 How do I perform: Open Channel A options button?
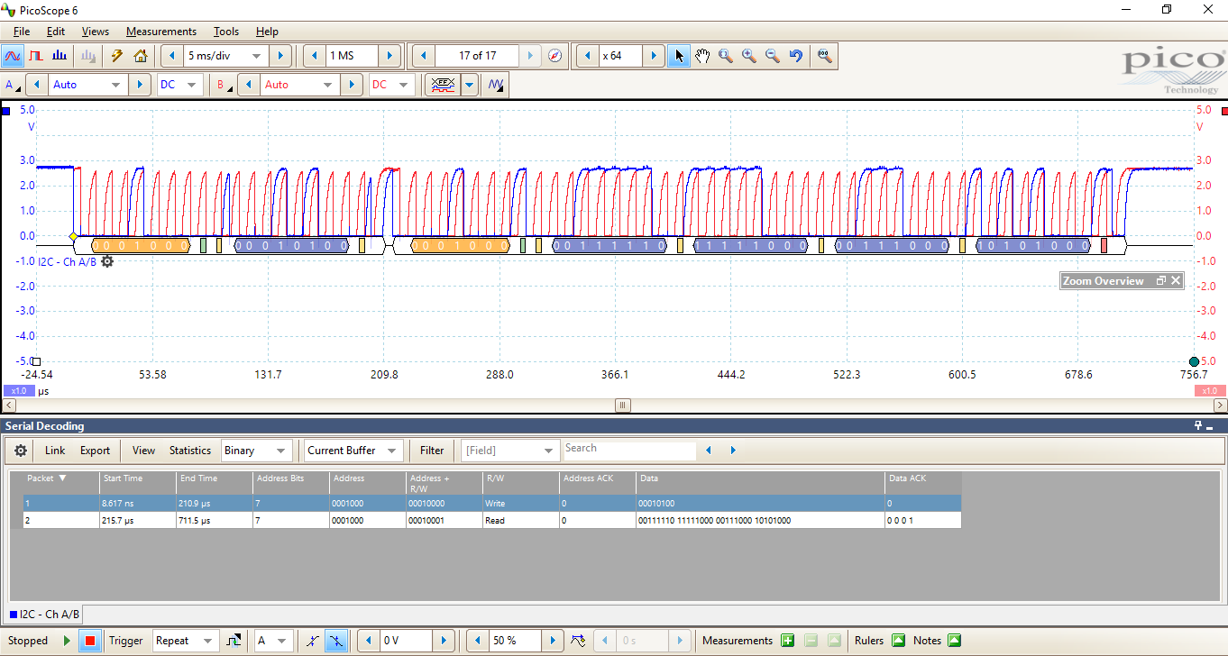point(13,85)
